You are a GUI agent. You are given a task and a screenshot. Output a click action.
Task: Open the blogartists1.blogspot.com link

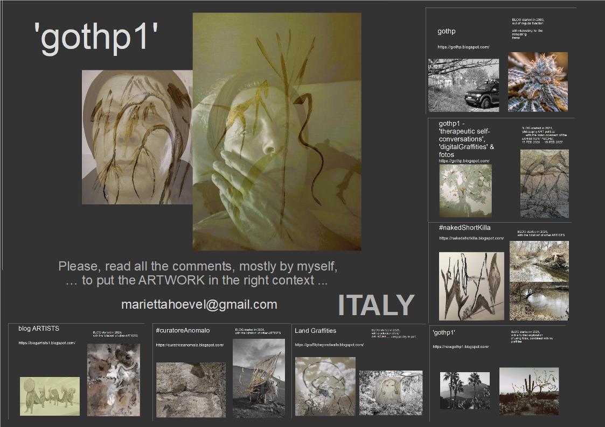(x=46, y=343)
